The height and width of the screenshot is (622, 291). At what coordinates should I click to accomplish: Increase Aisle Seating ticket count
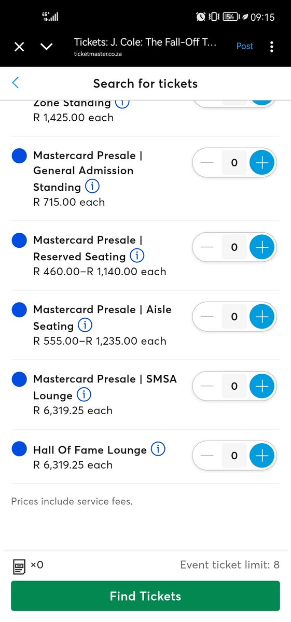(262, 316)
